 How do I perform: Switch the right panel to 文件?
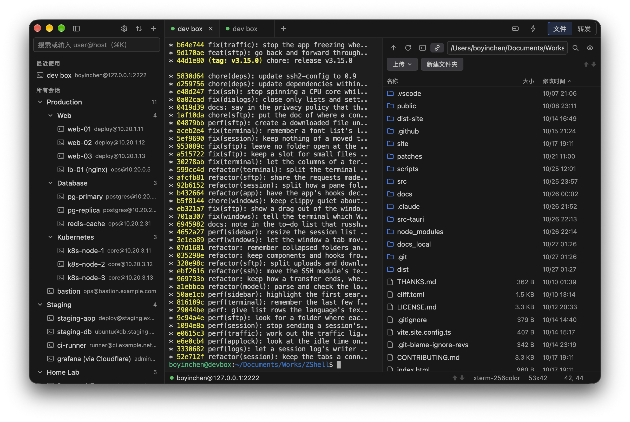click(560, 29)
